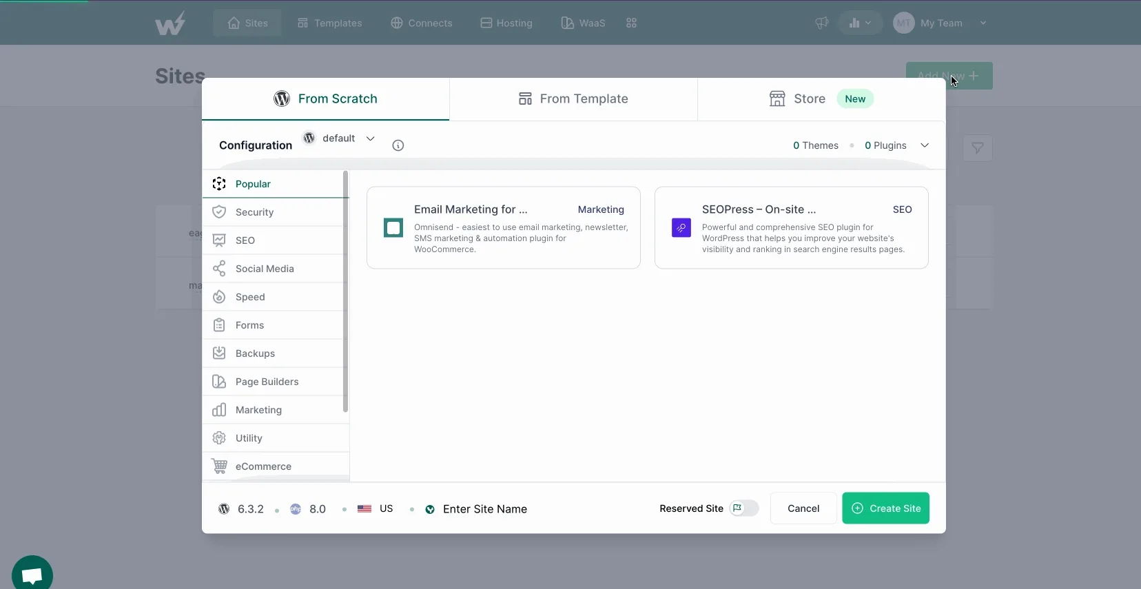
Task: Click the Enter Site Name field
Action: tap(485, 509)
